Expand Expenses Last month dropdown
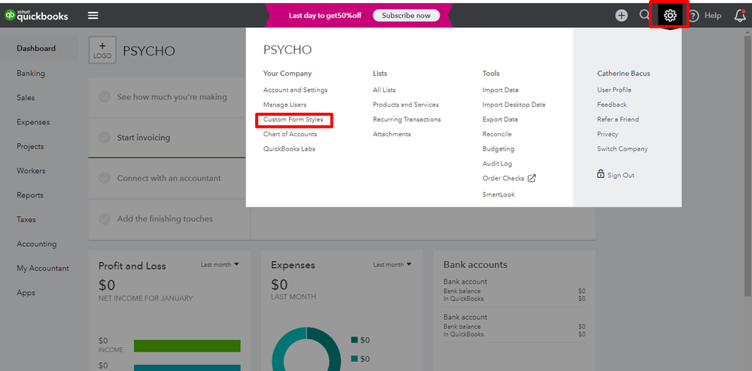This screenshot has height=371, width=752. pos(392,265)
